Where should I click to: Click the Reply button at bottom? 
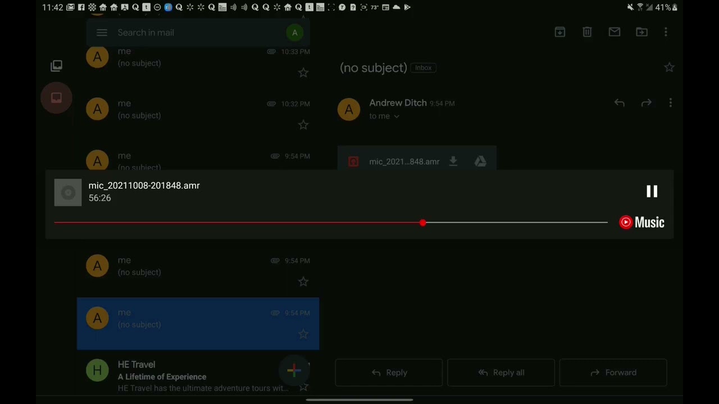point(389,373)
